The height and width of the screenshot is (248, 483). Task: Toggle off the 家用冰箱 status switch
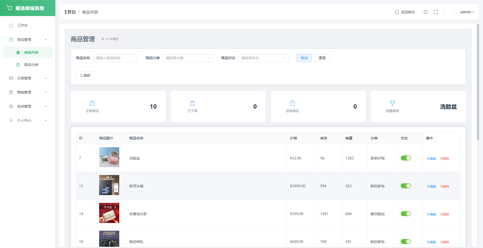pos(406,186)
